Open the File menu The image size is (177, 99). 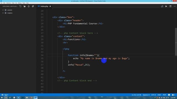coord(1,3)
